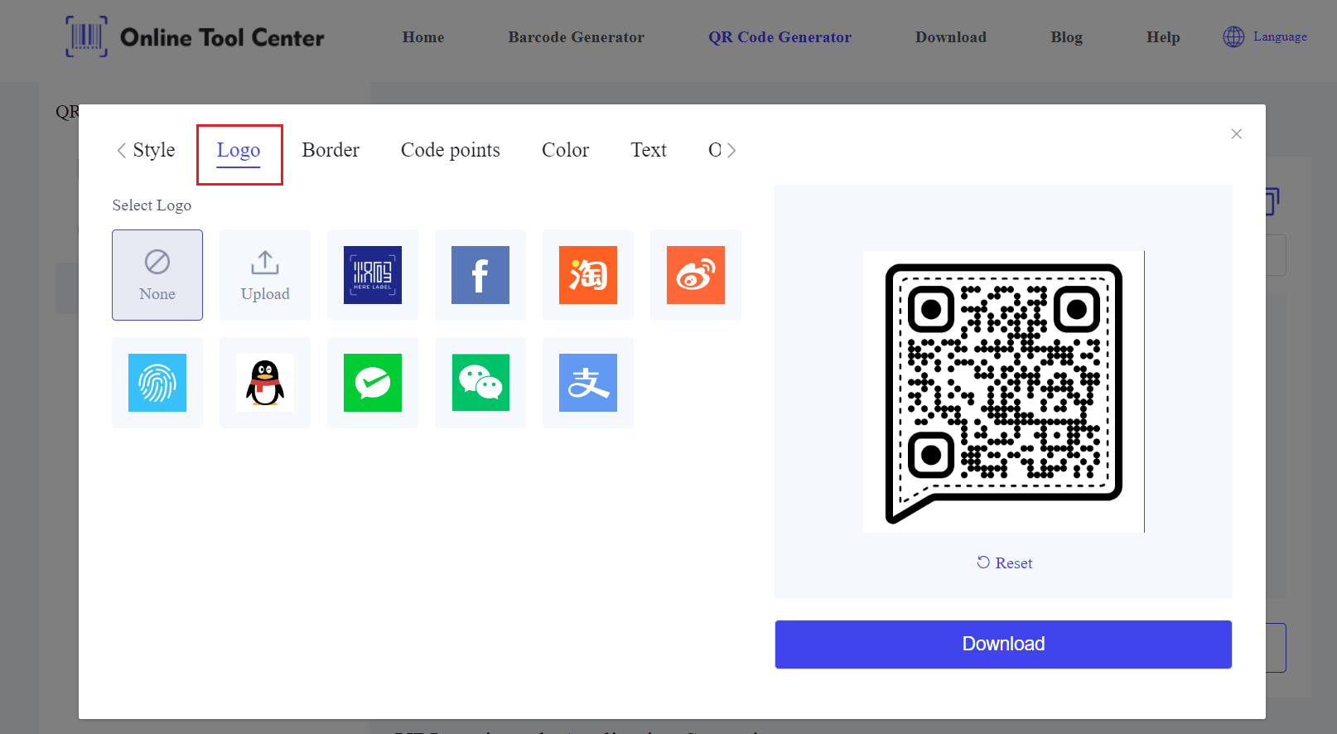The width and height of the screenshot is (1337, 734).
Task: Select the None logo option
Action: pos(157,275)
